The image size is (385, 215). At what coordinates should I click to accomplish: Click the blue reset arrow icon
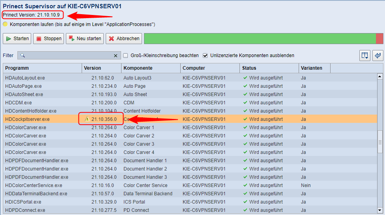tap(378, 56)
